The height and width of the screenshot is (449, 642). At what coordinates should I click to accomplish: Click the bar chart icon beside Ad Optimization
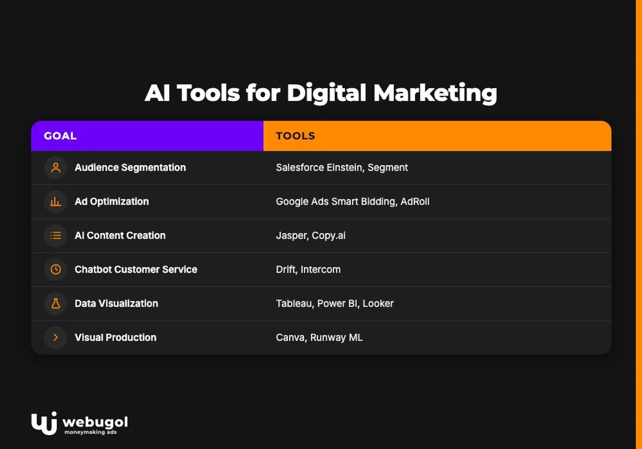pyautogui.click(x=56, y=202)
